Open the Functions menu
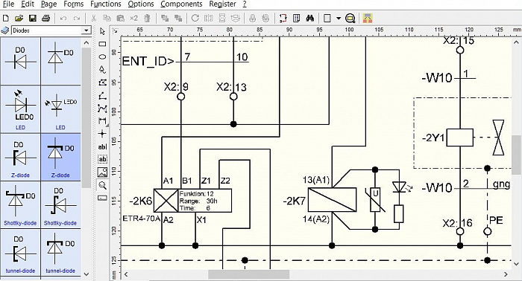 (x=106, y=4)
